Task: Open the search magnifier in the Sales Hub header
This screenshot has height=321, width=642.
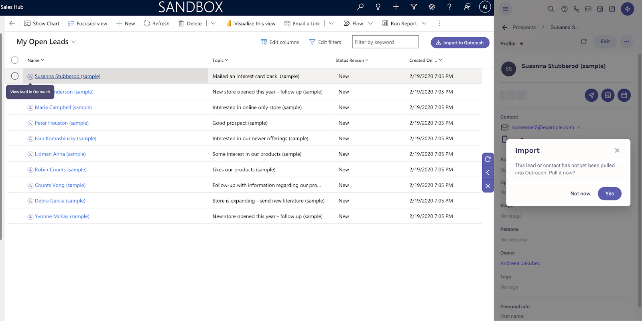Action: coord(360,7)
